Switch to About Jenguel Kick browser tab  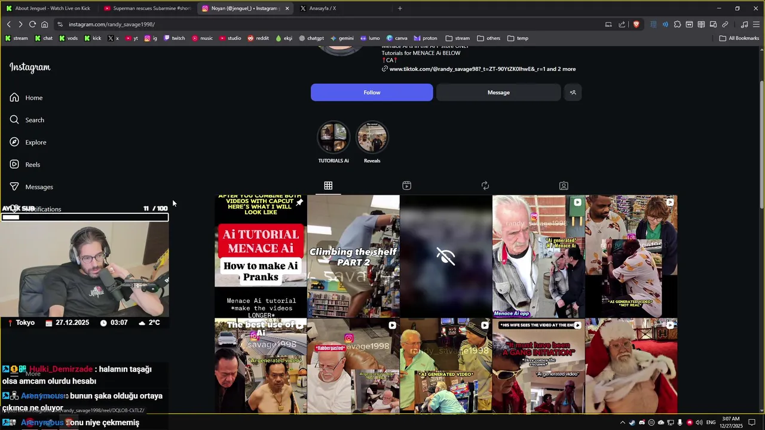pos(48,8)
